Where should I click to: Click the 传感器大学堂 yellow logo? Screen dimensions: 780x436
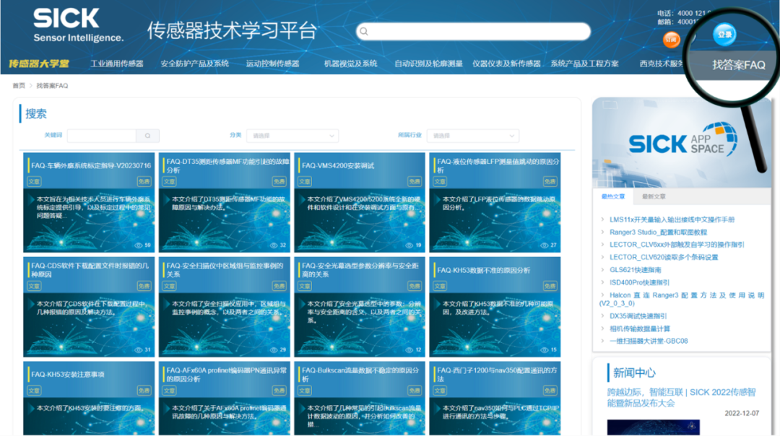39,64
